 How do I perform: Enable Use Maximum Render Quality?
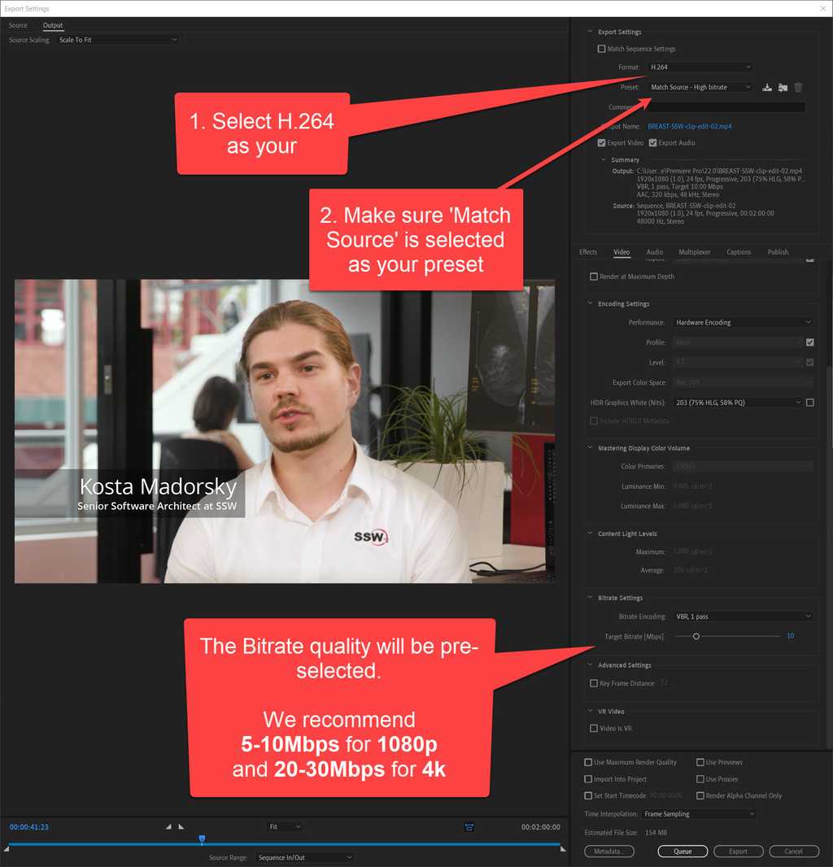pos(587,762)
